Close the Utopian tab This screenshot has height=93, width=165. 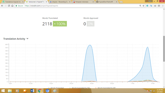[x=70, y=2]
